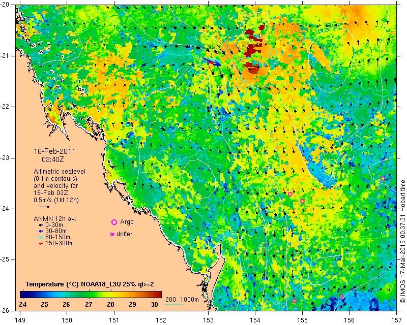
Task: Click the '30-80m' depth label
Action: (x=56, y=231)
